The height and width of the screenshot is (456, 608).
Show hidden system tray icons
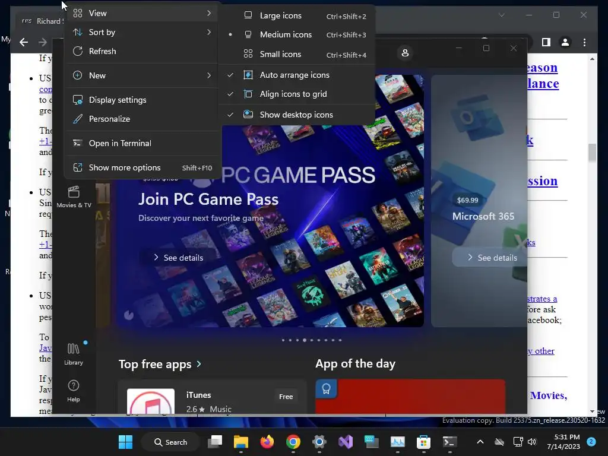point(480,442)
